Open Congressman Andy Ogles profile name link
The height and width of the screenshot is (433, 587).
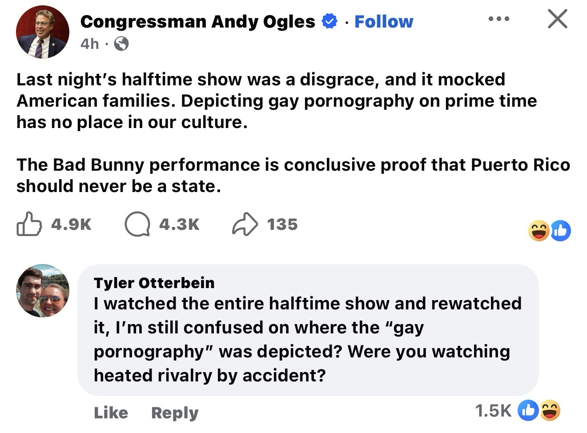point(197,21)
